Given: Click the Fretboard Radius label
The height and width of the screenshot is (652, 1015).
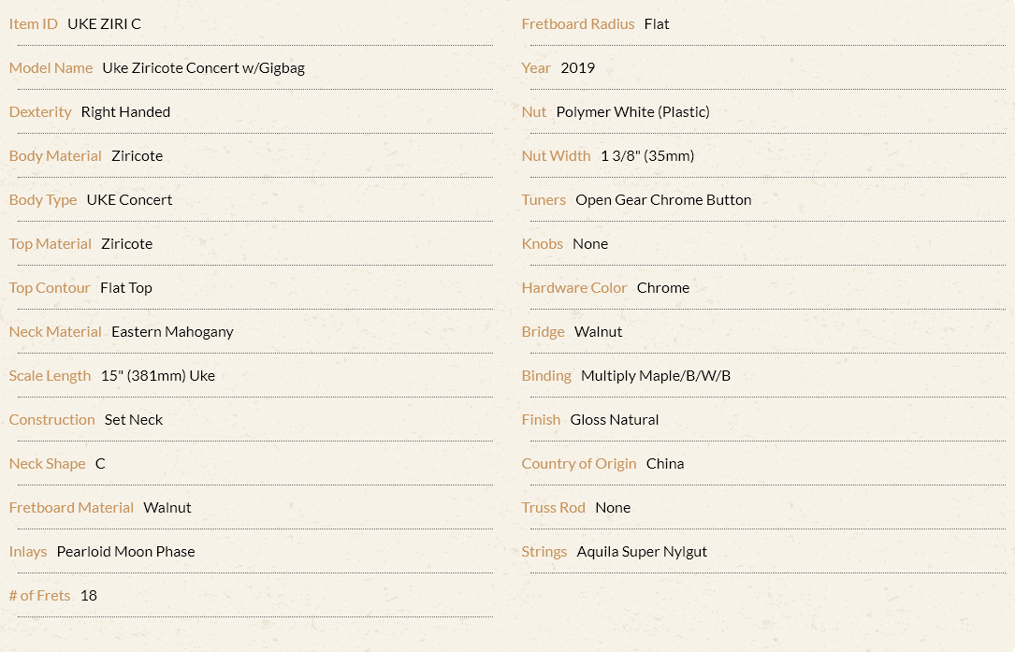Looking at the screenshot, I should (578, 24).
